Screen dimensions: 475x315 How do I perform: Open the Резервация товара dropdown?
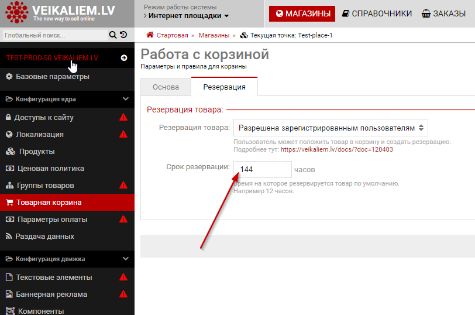coord(330,128)
